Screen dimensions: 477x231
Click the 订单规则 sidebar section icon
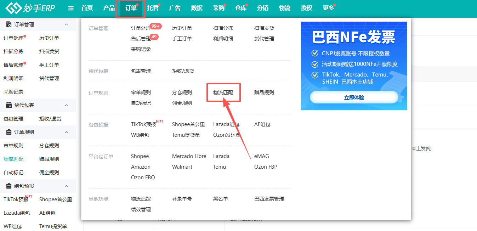9,132
